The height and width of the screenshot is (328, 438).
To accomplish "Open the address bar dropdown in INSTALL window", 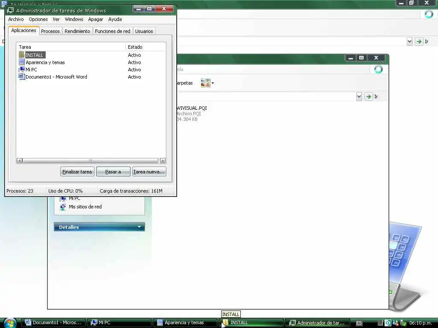I will (359, 97).
